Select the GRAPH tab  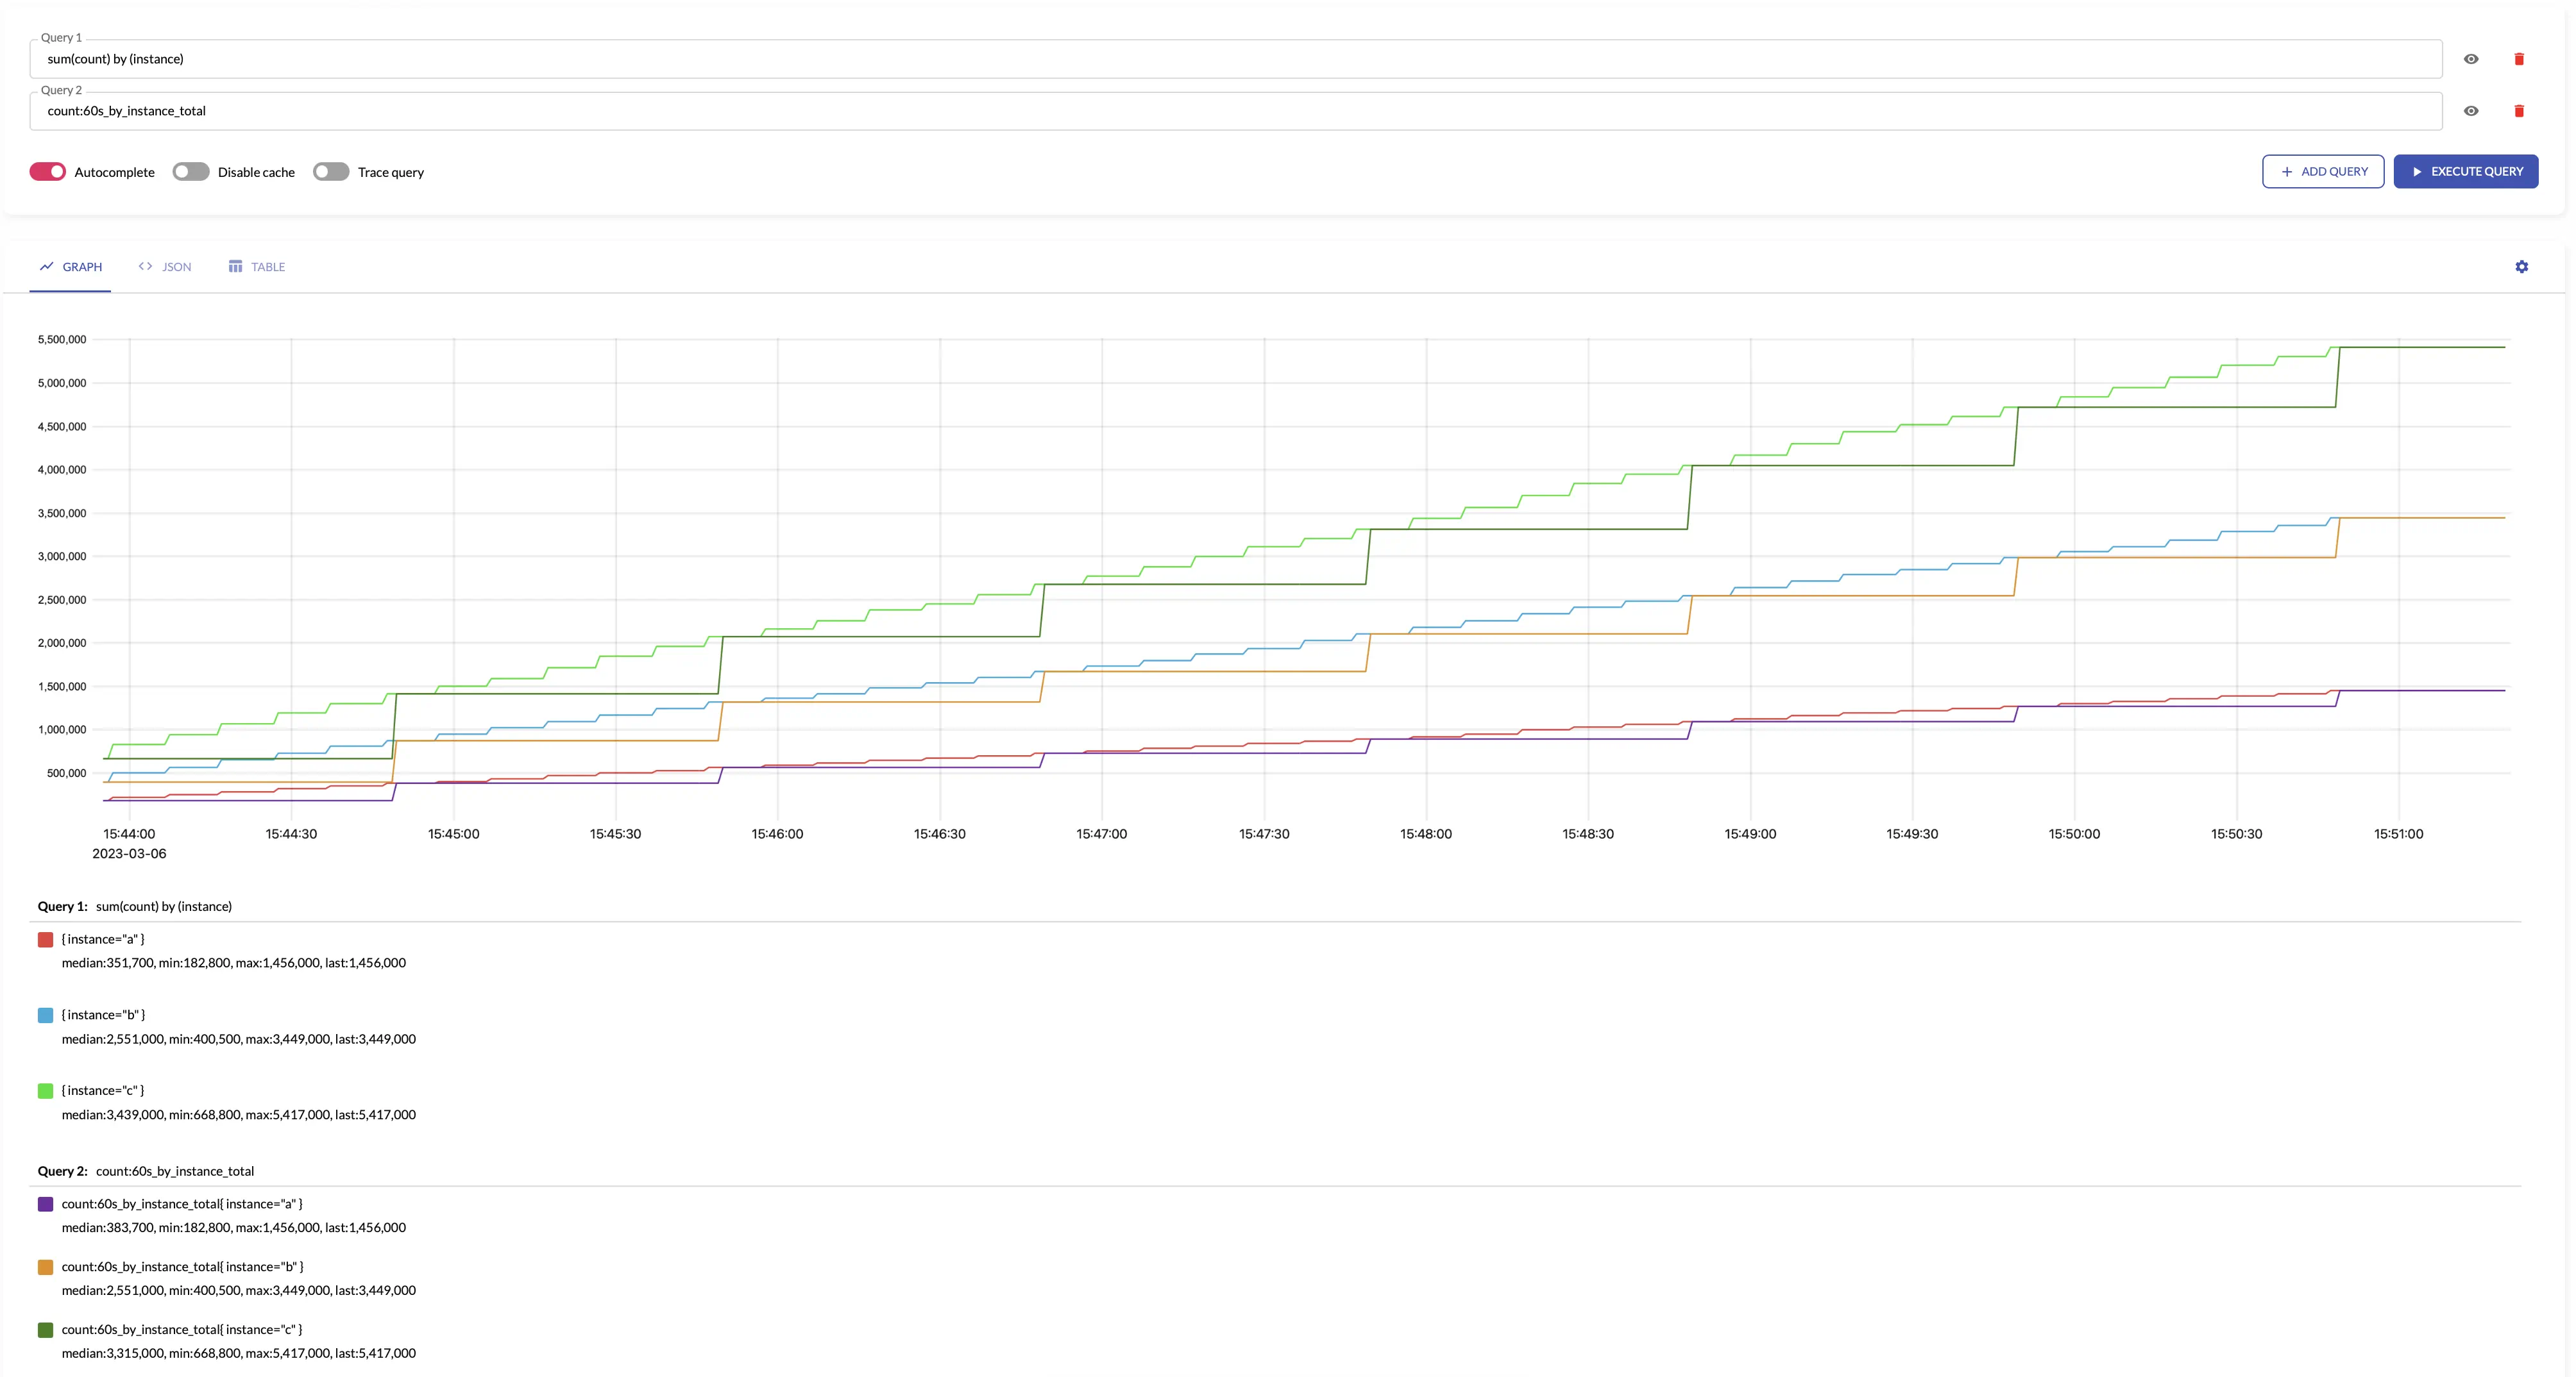coord(71,267)
